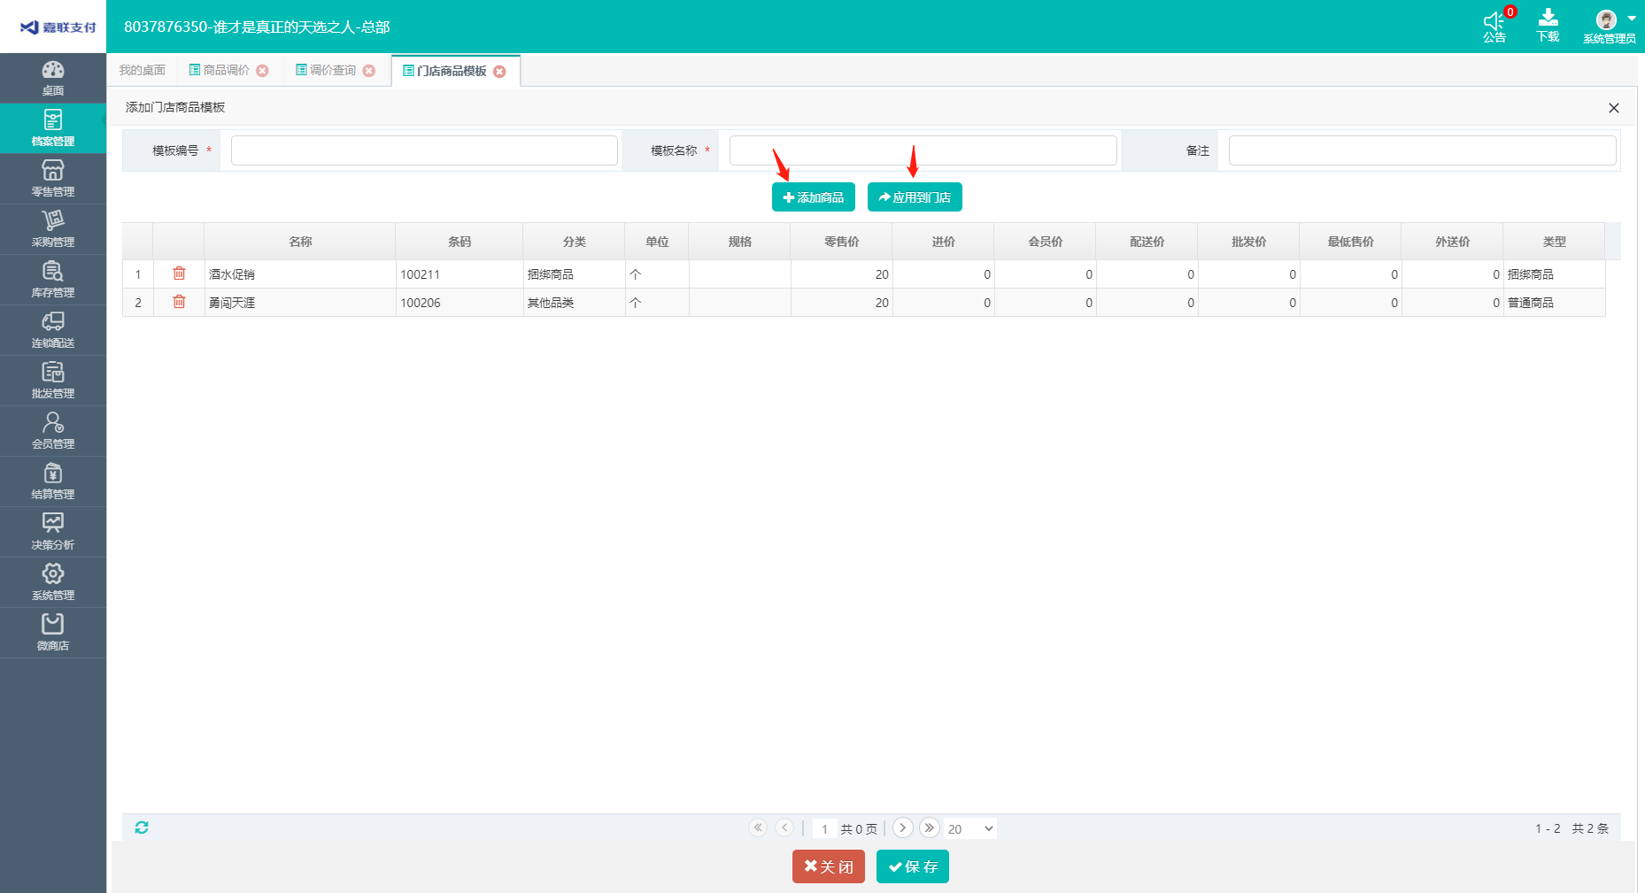Click the red 关闭 button
The width and height of the screenshot is (1645, 893).
tap(829, 866)
